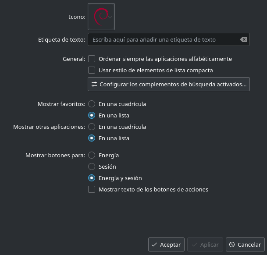The width and height of the screenshot is (267, 255).
Task: Choose En una cuadrícula for otras aplicaciones
Action: [92, 127]
